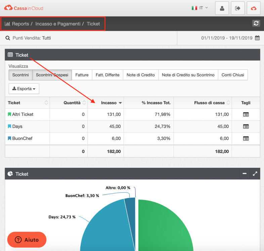Open Tagli details for Altri Ticket
The width and height of the screenshot is (264, 251).
coord(246,114)
